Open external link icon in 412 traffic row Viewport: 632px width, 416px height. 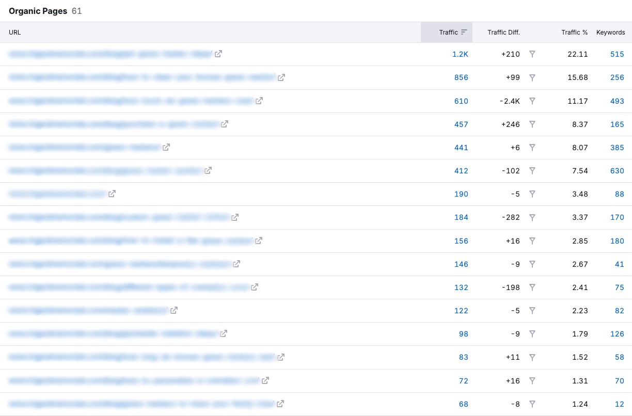point(208,170)
